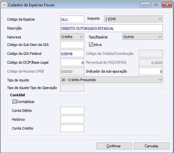The height and width of the screenshot is (153, 174).
Task: Click the Contábil group label
Action: tap(17, 95)
